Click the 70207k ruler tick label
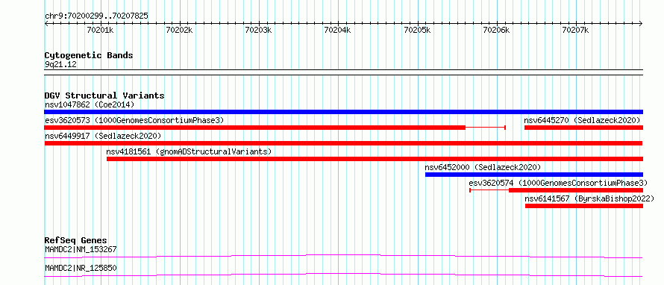Screen dimensions: 664x285 pos(575,30)
